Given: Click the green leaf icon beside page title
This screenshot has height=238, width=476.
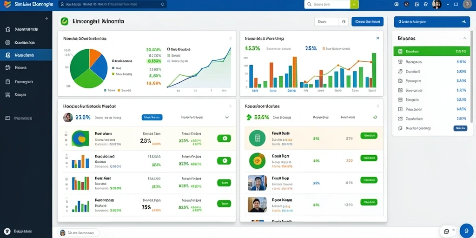Looking at the screenshot, I should [x=64, y=21].
